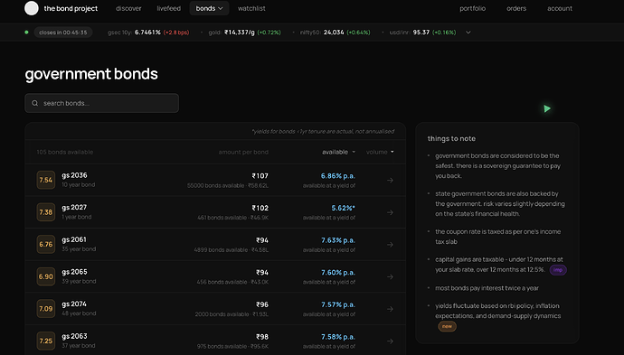Open the portfolio link
The height and width of the screenshot is (355, 624).
point(472,8)
